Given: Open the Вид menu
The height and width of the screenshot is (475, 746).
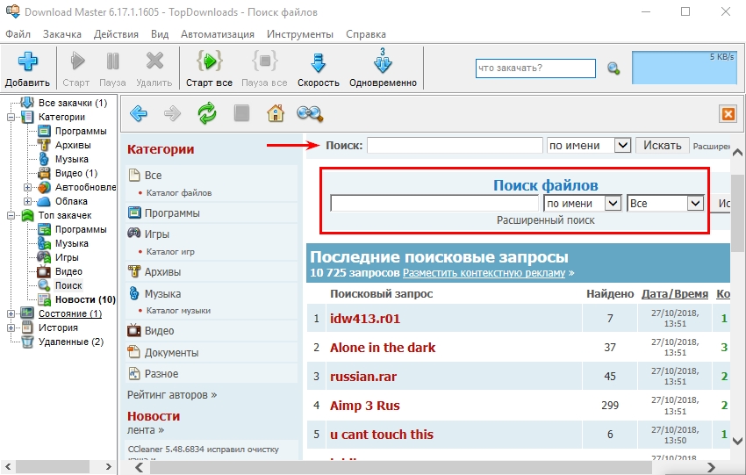Looking at the screenshot, I should click(160, 34).
